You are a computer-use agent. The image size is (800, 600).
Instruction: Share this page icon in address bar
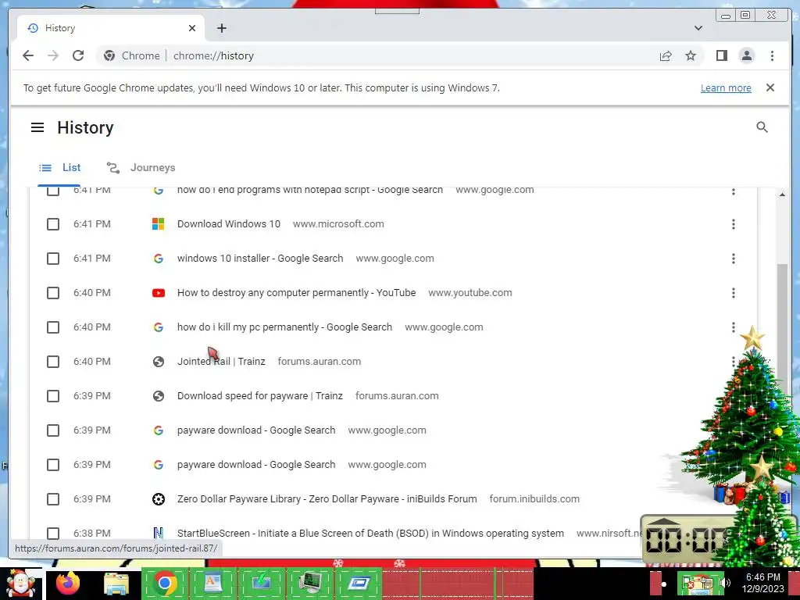tap(666, 55)
